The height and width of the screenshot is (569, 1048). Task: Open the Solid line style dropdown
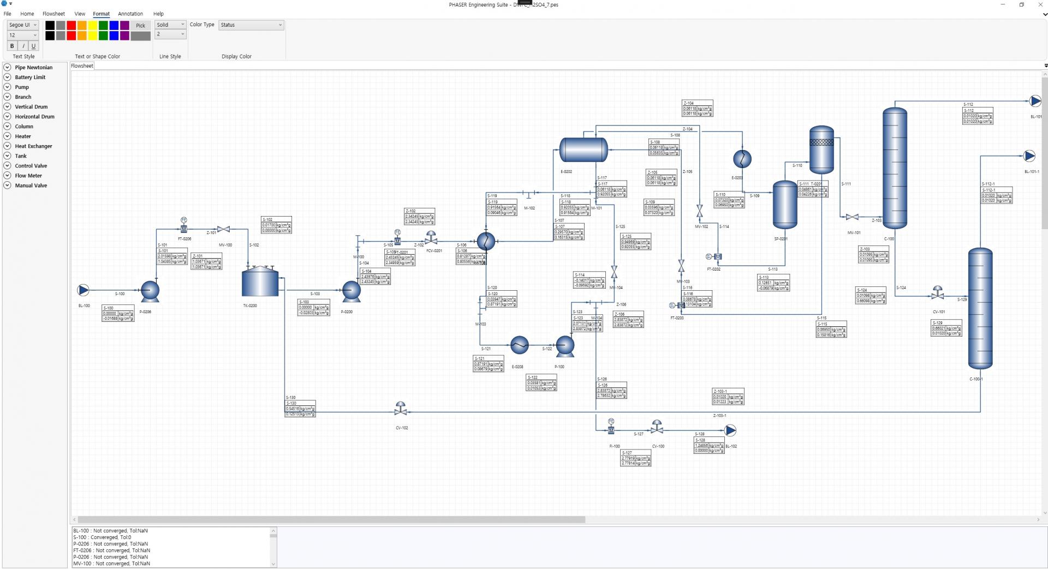[x=170, y=25]
